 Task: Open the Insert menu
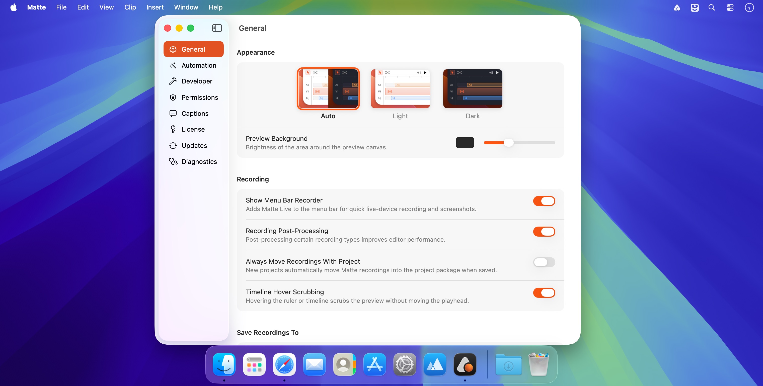(155, 7)
